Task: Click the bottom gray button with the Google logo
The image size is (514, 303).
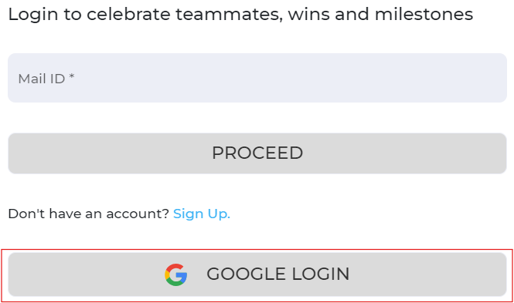Action: pyautogui.click(x=257, y=274)
